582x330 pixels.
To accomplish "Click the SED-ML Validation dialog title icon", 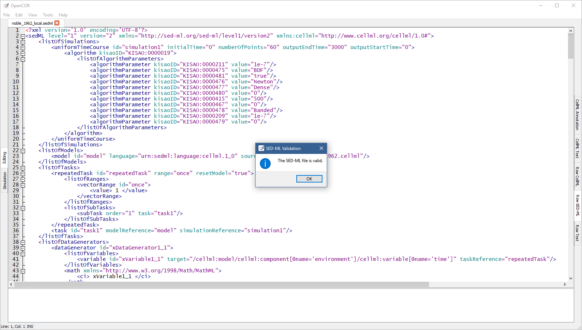I will 261,148.
